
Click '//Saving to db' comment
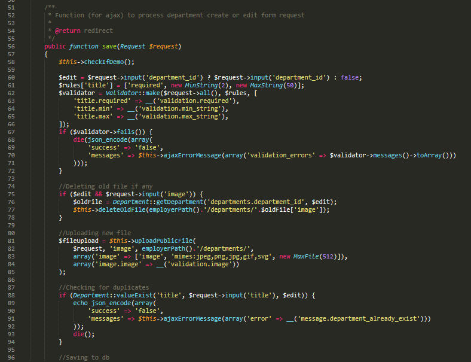point(84,358)
